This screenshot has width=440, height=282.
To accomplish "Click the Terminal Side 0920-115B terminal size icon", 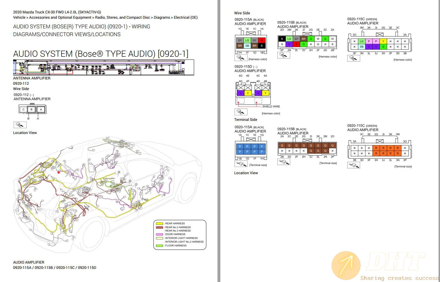I will tap(284, 162).
